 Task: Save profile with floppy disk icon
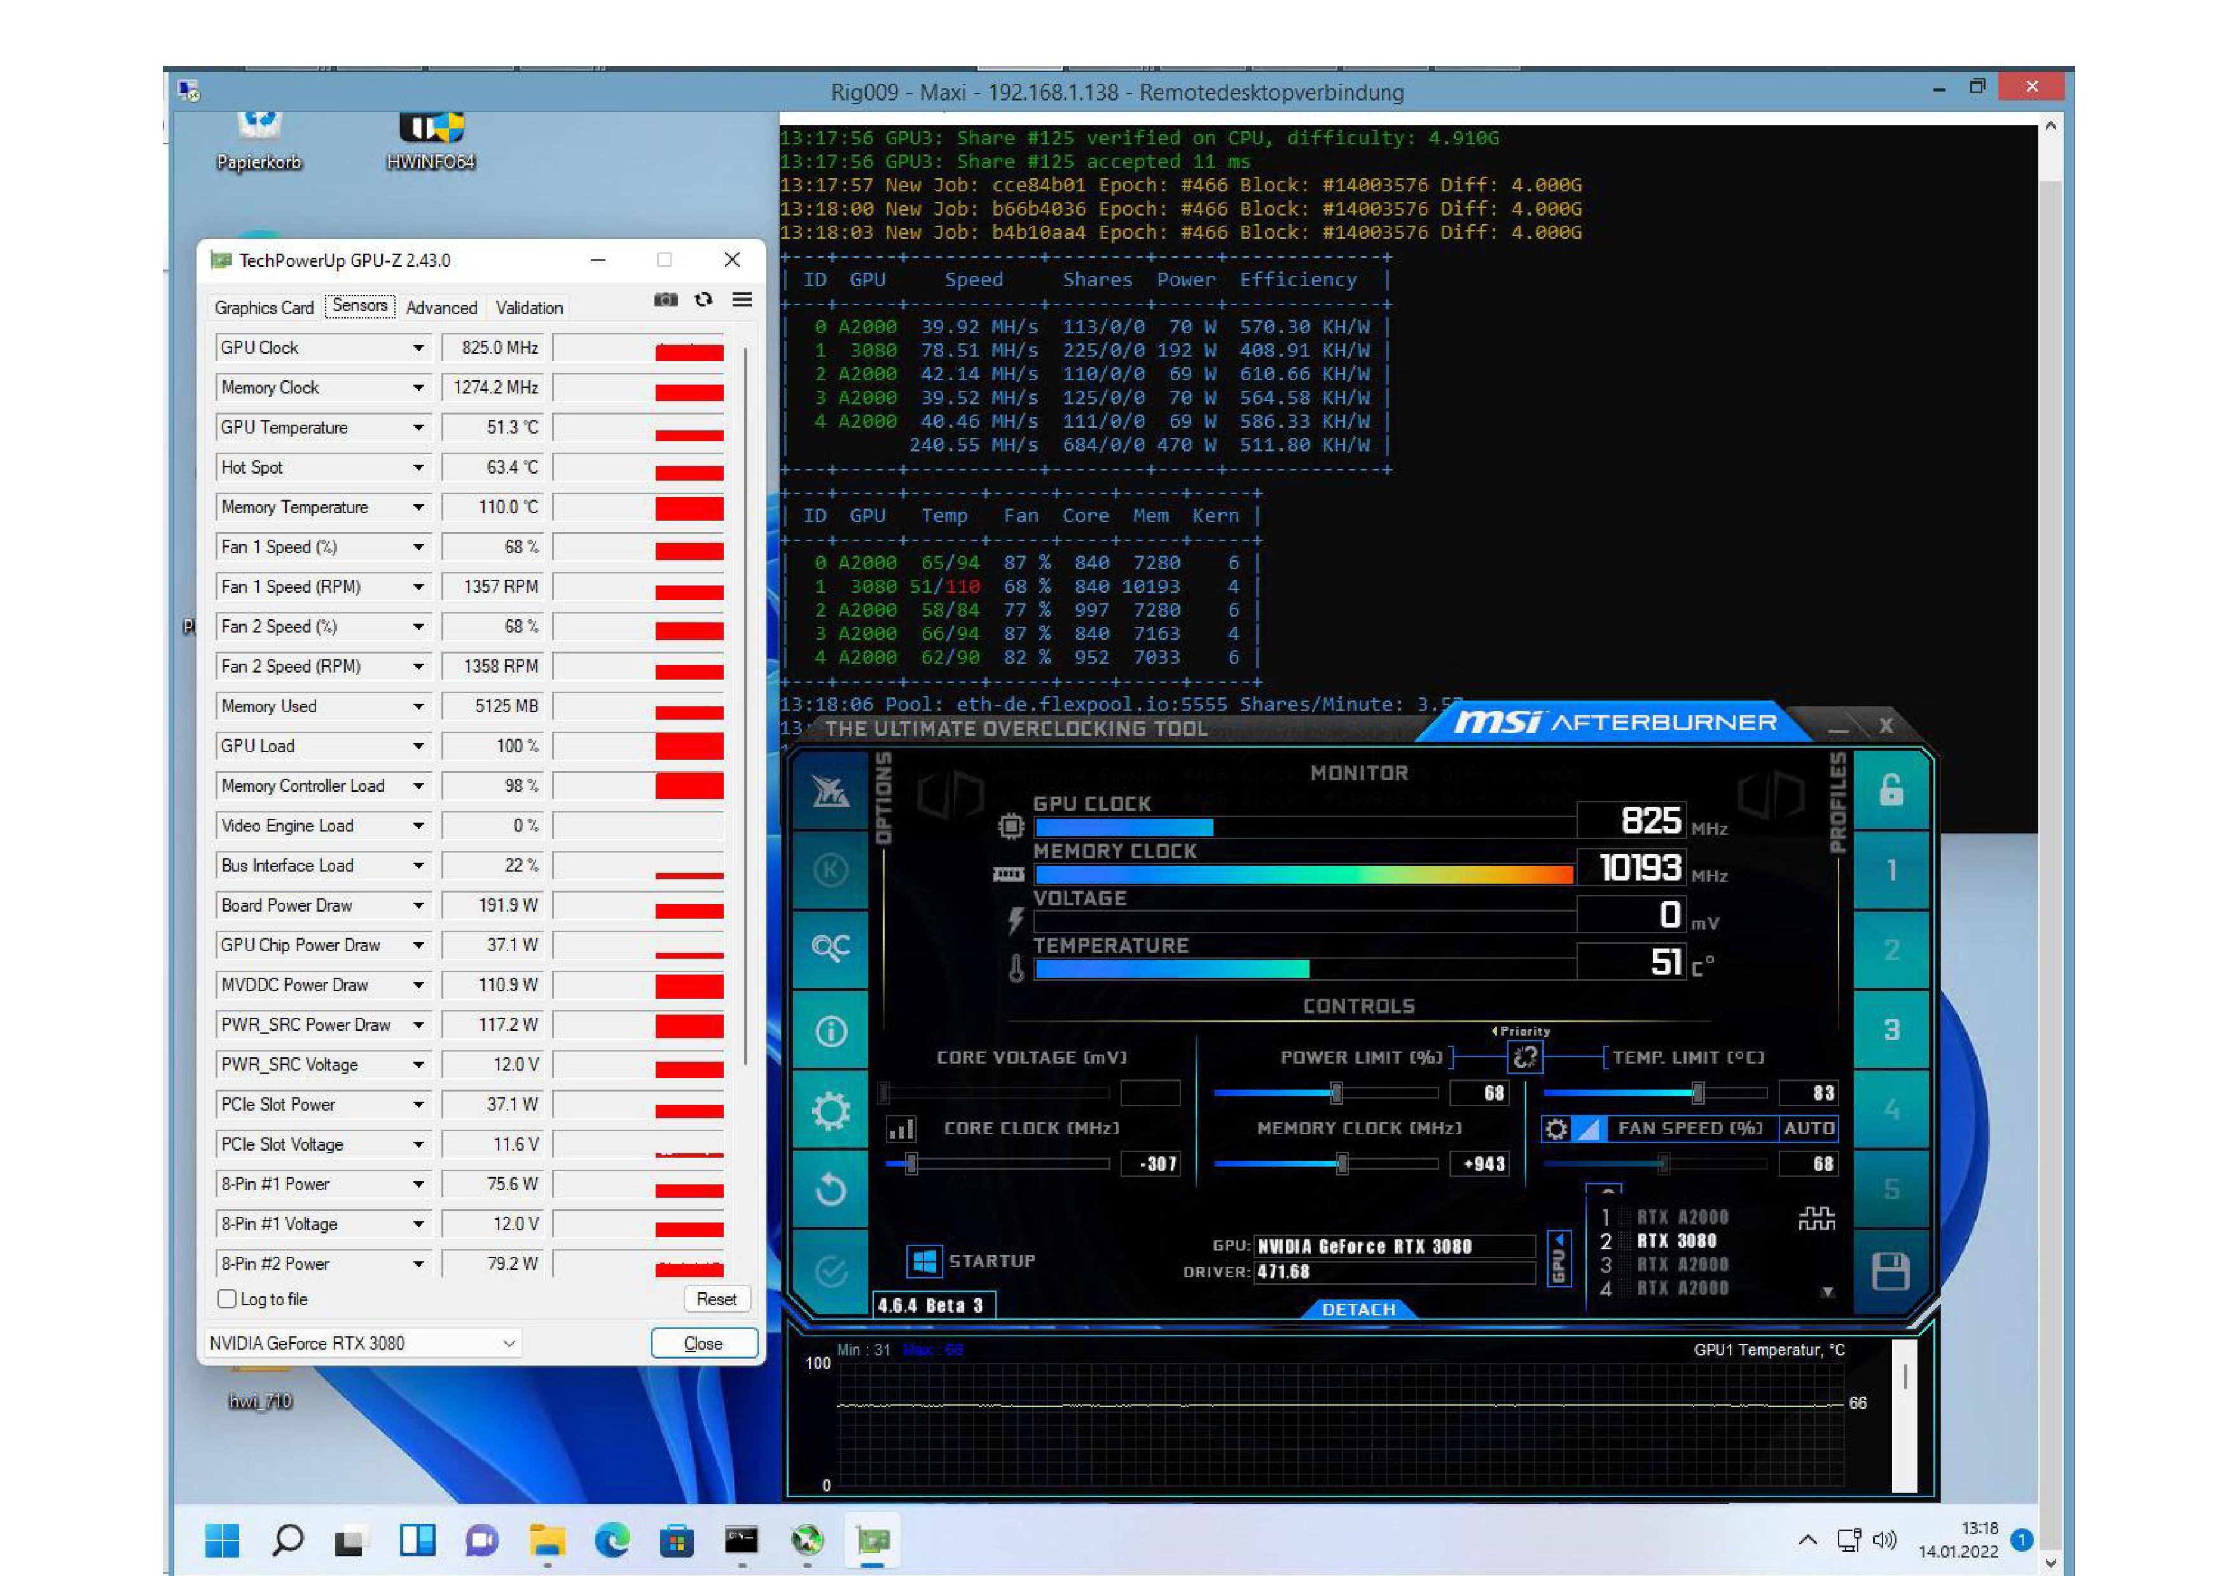coord(1891,1271)
